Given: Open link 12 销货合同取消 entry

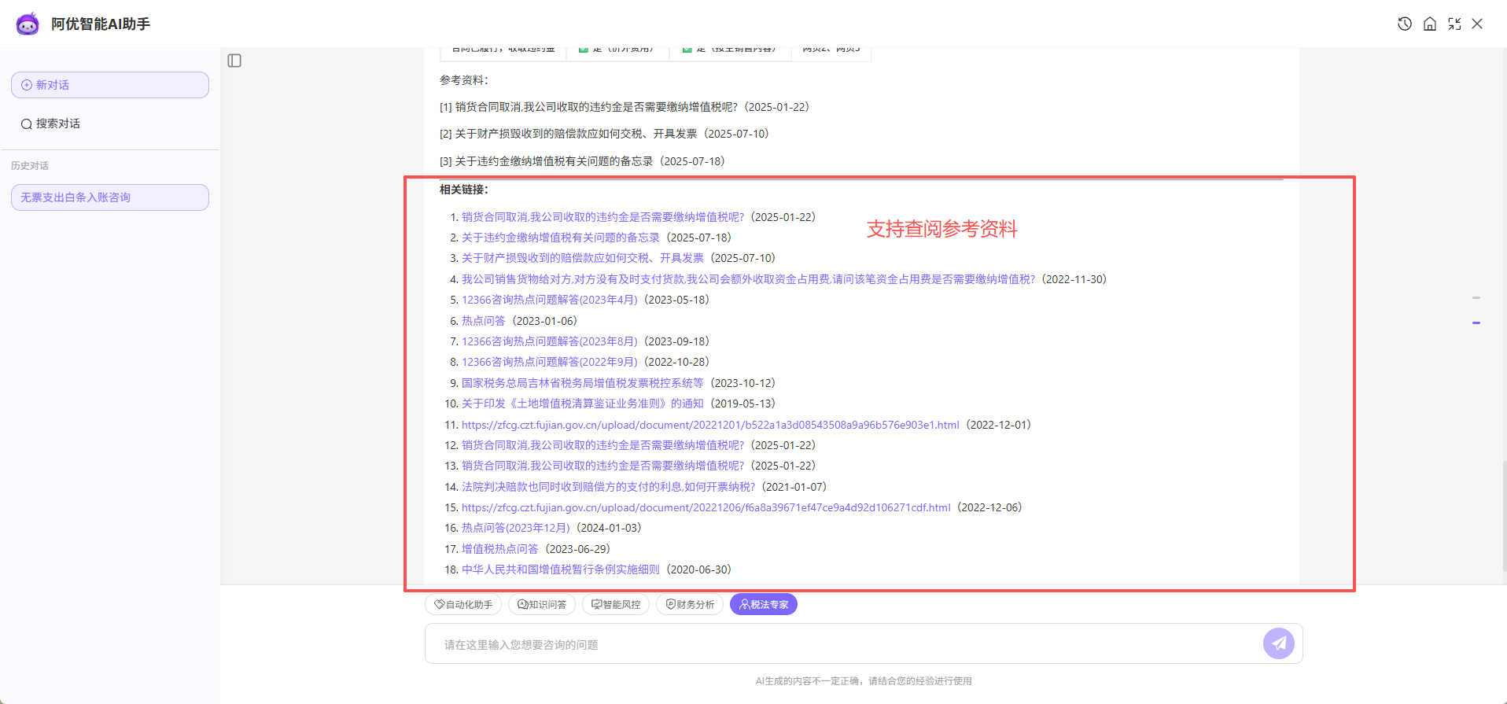Looking at the screenshot, I should click(602, 445).
